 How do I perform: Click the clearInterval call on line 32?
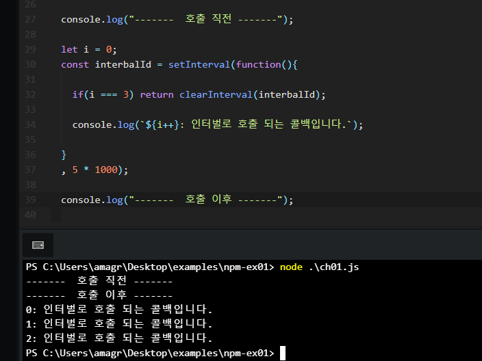pos(216,94)
